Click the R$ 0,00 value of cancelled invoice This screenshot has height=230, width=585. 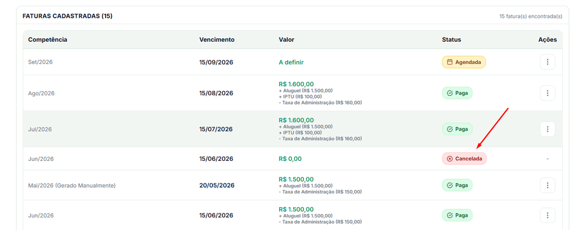[x=290, y=159]
